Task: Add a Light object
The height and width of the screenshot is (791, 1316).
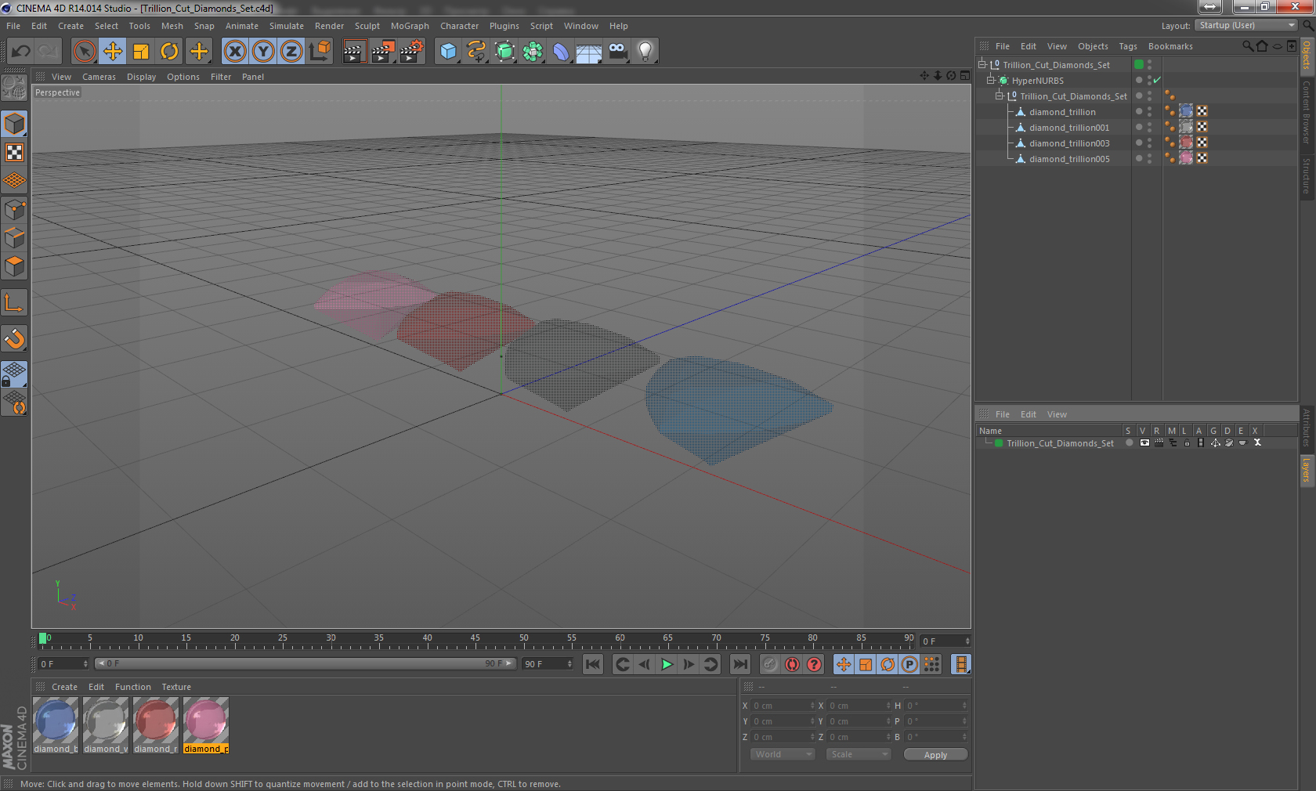Action: 645,52
